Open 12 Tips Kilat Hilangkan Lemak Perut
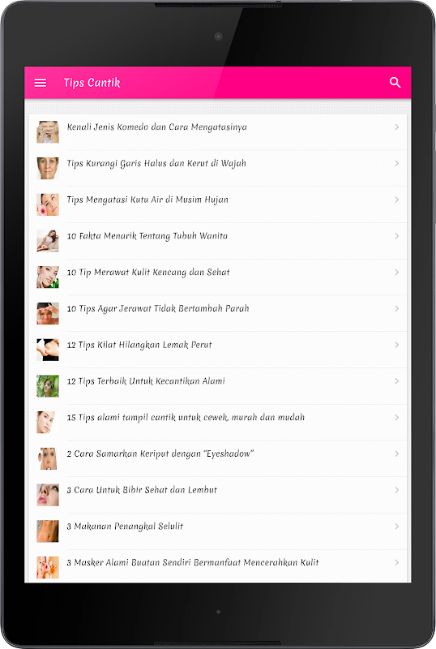Screen dimensions: 436x649 click(218, 350)
